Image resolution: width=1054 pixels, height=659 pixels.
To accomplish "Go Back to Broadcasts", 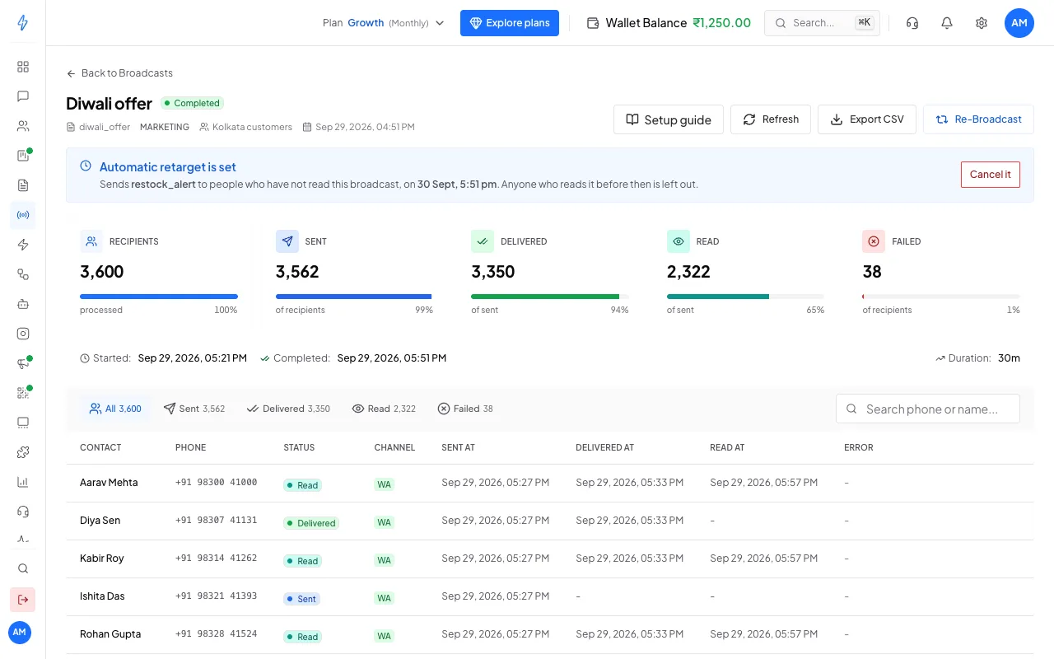I will (120, 73).
